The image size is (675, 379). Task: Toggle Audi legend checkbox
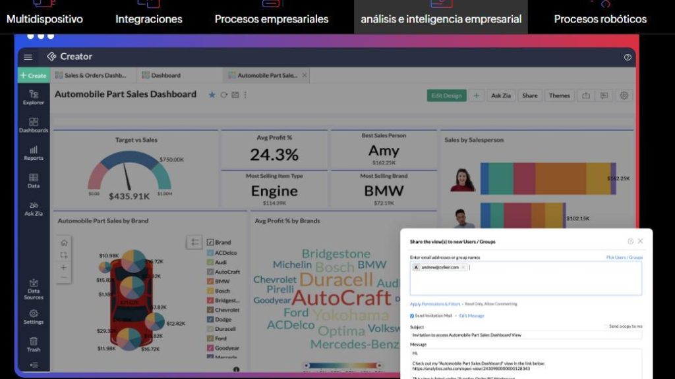click(x=210, y=262)
